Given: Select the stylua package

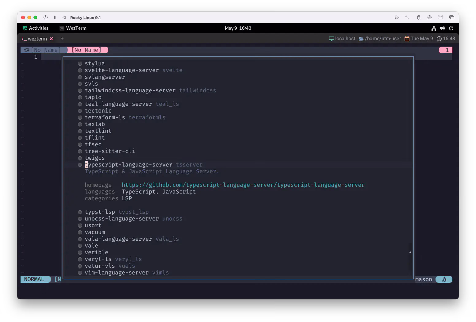Looking at the screenshot, I should click(95, 63).
